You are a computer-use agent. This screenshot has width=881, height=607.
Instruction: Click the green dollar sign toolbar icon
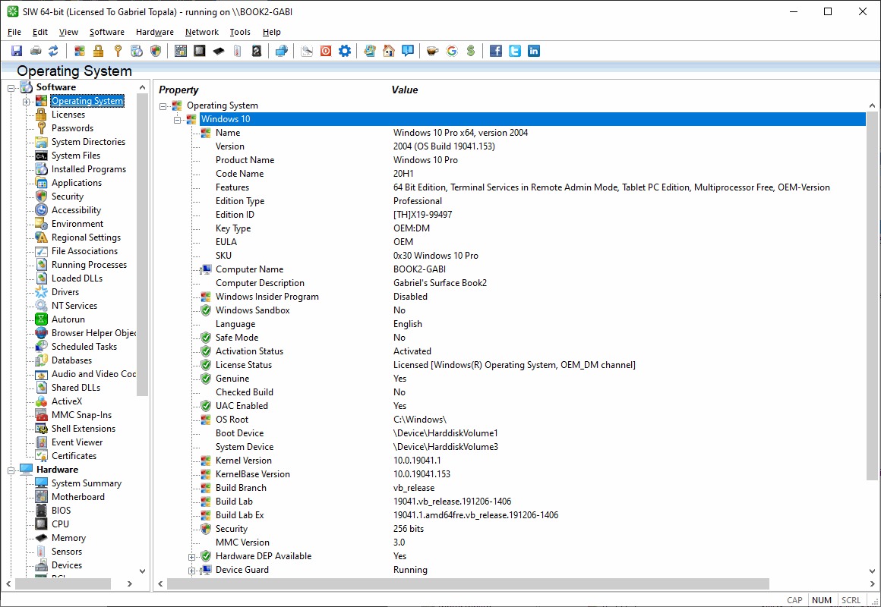tap(471, 51)
